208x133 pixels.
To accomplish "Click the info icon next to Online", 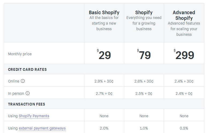I will point(23,81).
